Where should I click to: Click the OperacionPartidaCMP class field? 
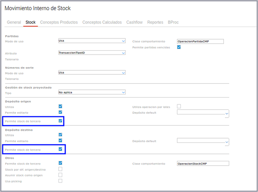click(x=200, y=41)
